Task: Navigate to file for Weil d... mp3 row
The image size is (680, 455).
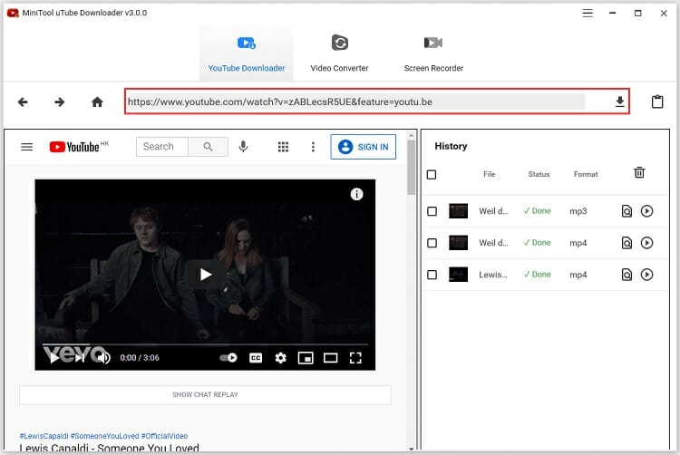Action: pos(627,211)
